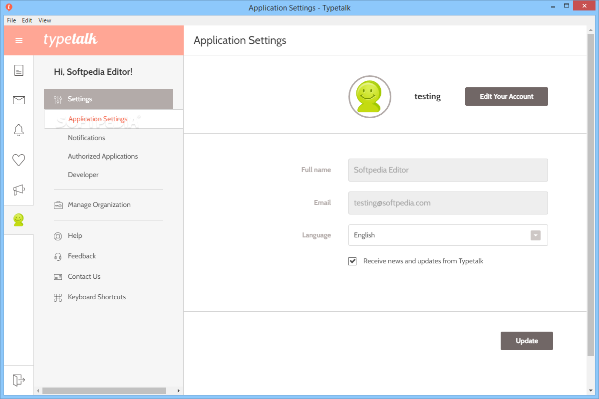Open Authorized Applications settings
Screen dimensions: 599x399
pos(103,156)
